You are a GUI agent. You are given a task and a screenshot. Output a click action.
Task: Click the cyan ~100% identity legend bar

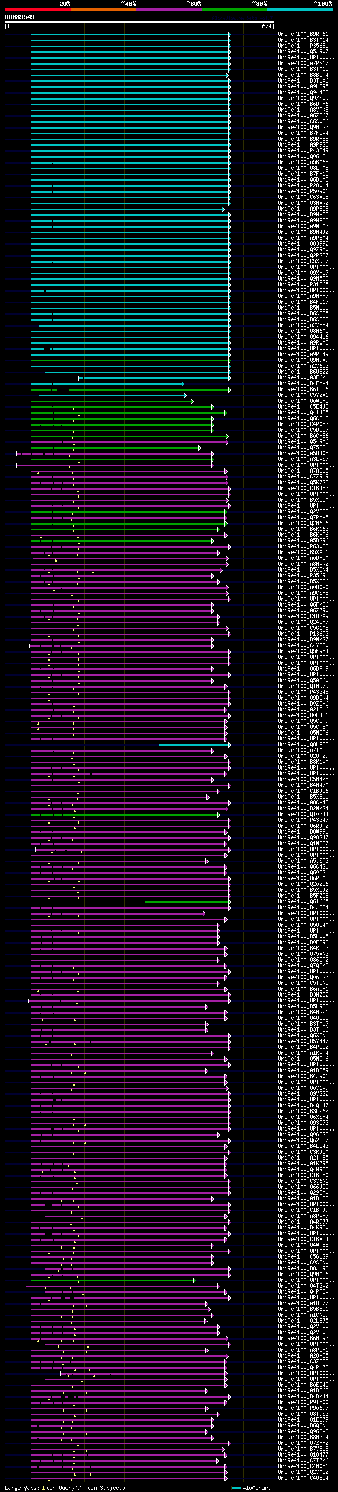(301, 10)
